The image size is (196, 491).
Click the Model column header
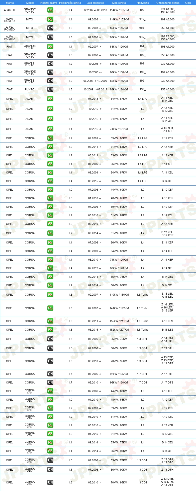(x=30, y=3)
